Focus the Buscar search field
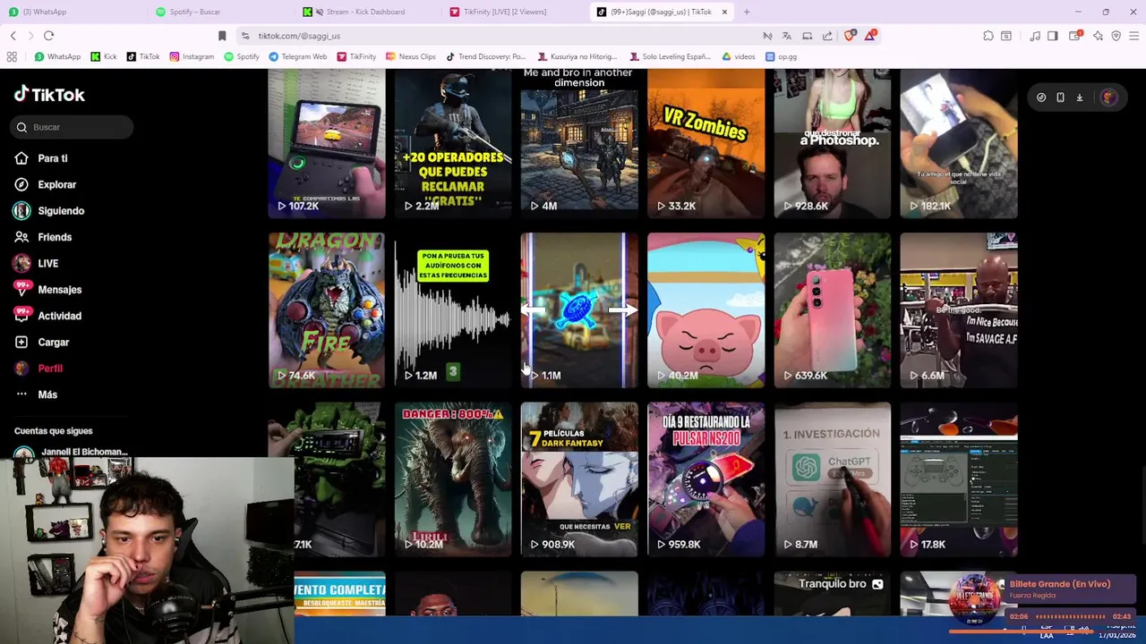This screenshot has width=1146, height=644. coord(73,127)
